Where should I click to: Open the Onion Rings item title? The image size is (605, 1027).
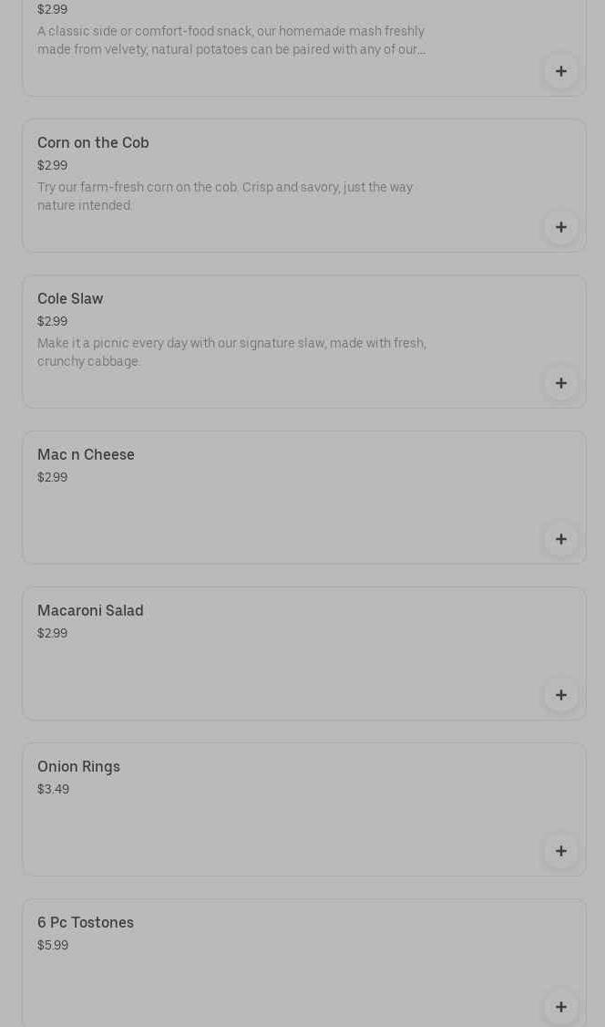tap(78, 767)
